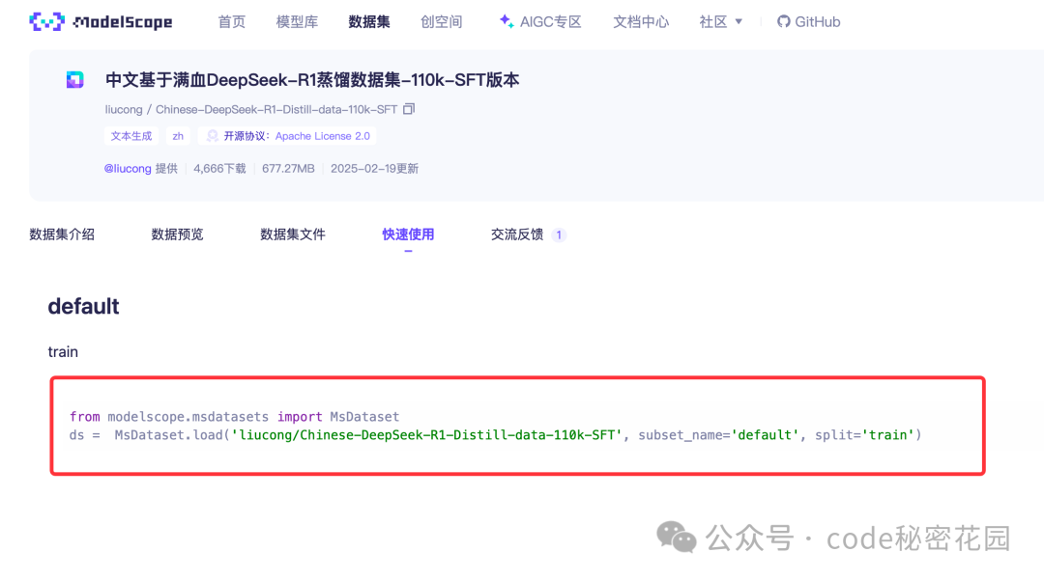The width and height of the screenshot is (1044, 580).
Task: Click the 文本生成 tag
Action: tap(131, 136)
